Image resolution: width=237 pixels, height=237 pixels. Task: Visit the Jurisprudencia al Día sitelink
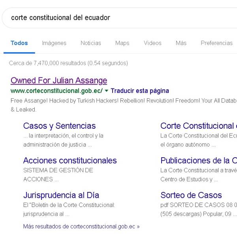point(61,195)
